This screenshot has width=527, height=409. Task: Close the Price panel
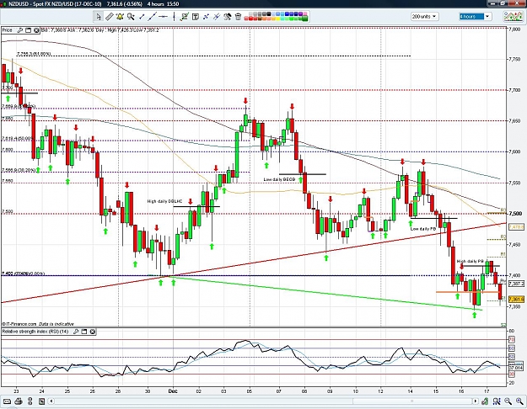pos(36,30)
